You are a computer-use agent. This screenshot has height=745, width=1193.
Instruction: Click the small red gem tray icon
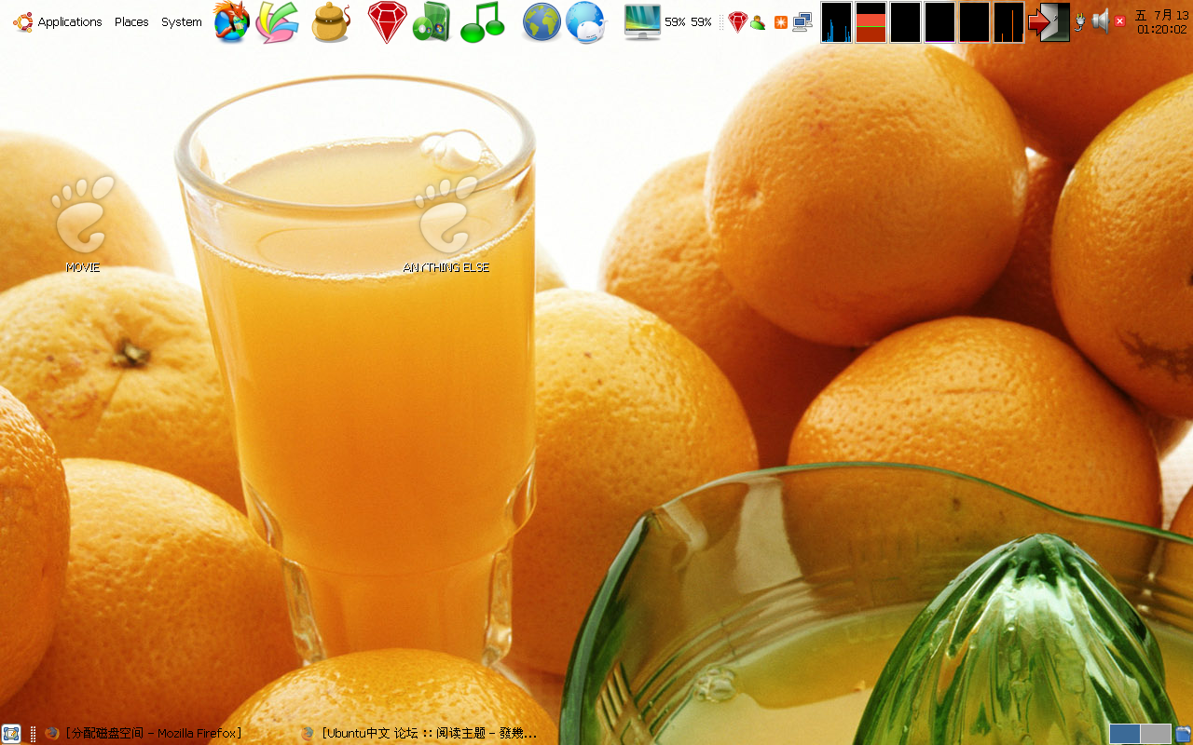pos(738,22)
